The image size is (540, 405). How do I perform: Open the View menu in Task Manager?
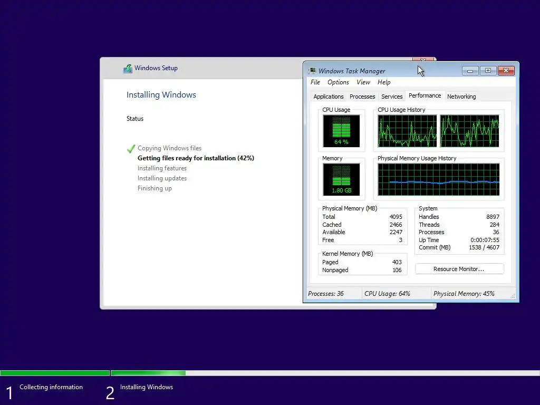point(363,82)
